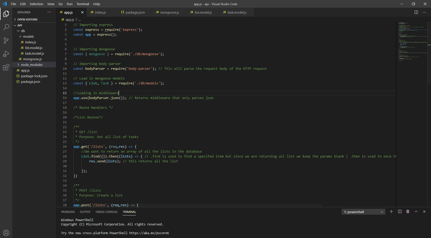
Task: Split the terminal panel
Action: tap(400, 212)
